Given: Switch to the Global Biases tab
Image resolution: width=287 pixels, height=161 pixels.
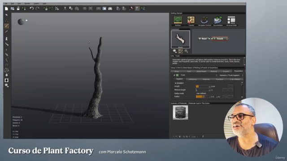Looking at the screenshot, I should click(201, 72).
